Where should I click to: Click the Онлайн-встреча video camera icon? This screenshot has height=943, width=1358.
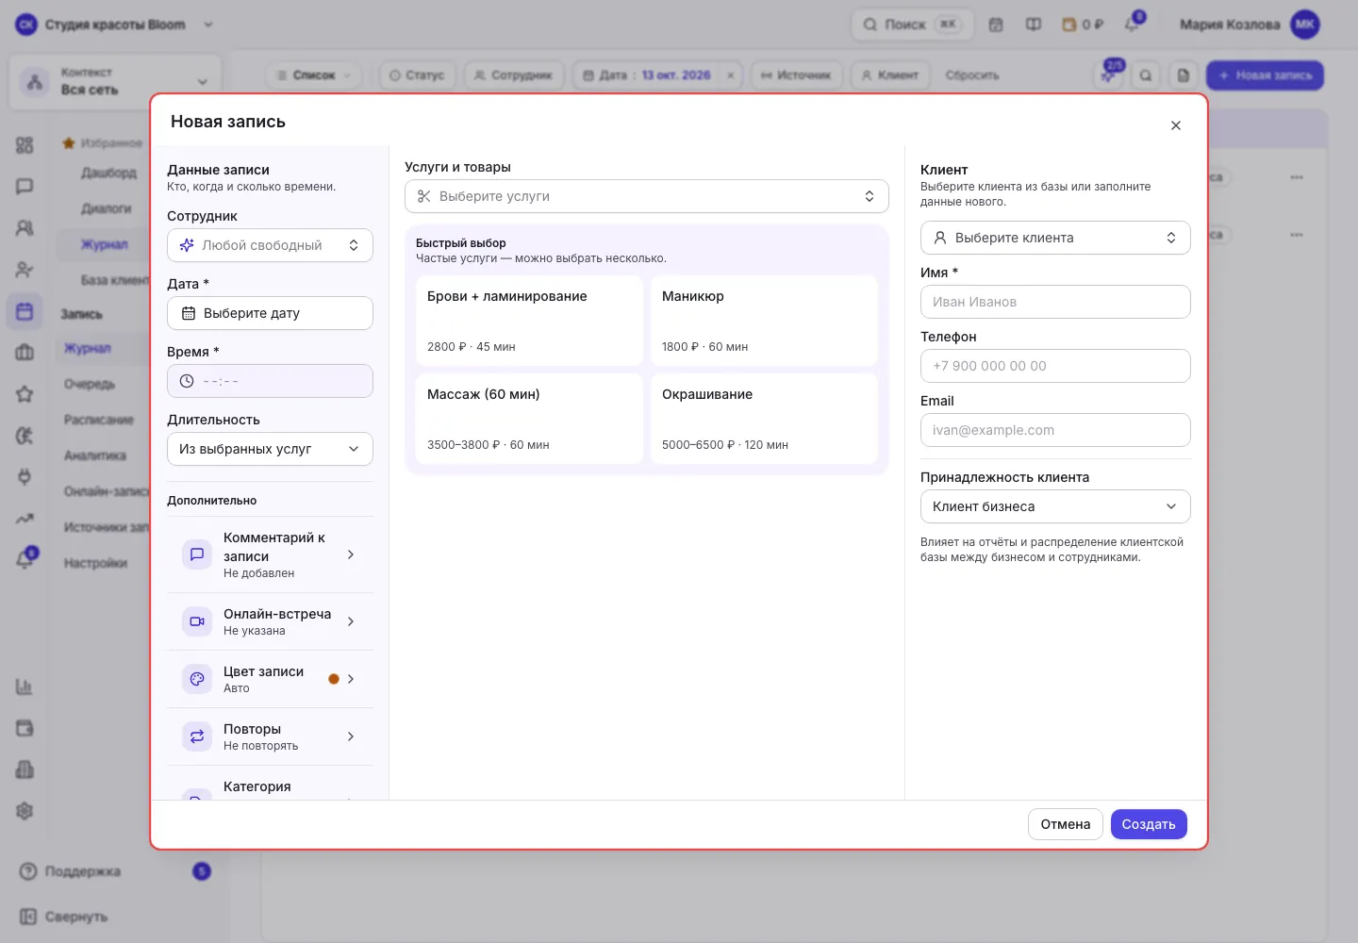click(x=197, y=621)
